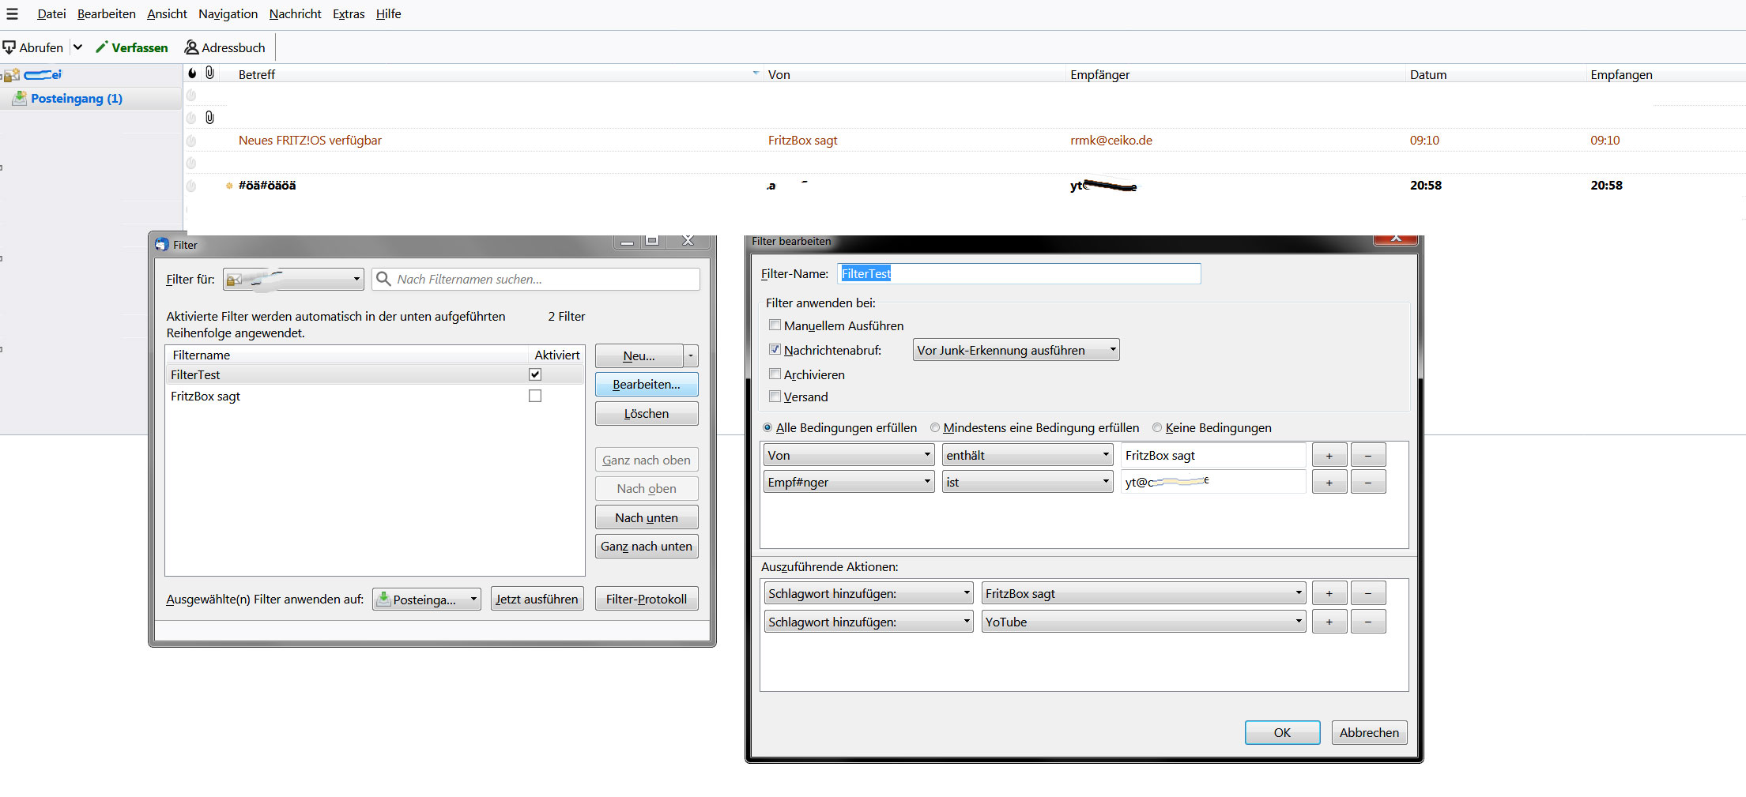Screen dimensions: 1746x797
Task: Click the Abrufen download mail icon
Action: tap(9, 47)
